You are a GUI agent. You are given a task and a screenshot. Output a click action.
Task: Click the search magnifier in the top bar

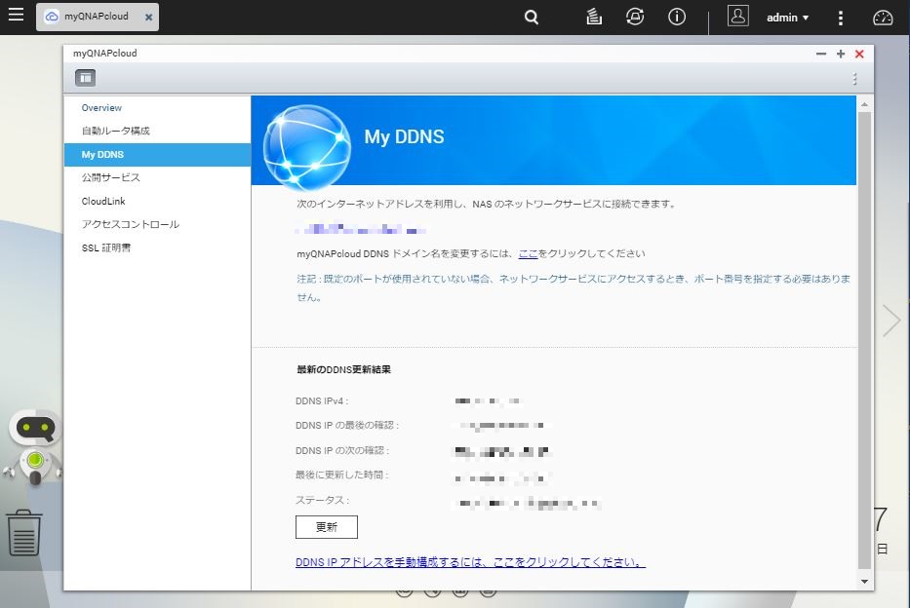point(531,18)
